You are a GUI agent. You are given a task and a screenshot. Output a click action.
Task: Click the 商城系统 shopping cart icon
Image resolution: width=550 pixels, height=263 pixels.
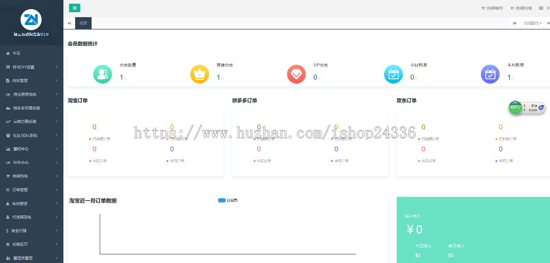tap(8, 176)
